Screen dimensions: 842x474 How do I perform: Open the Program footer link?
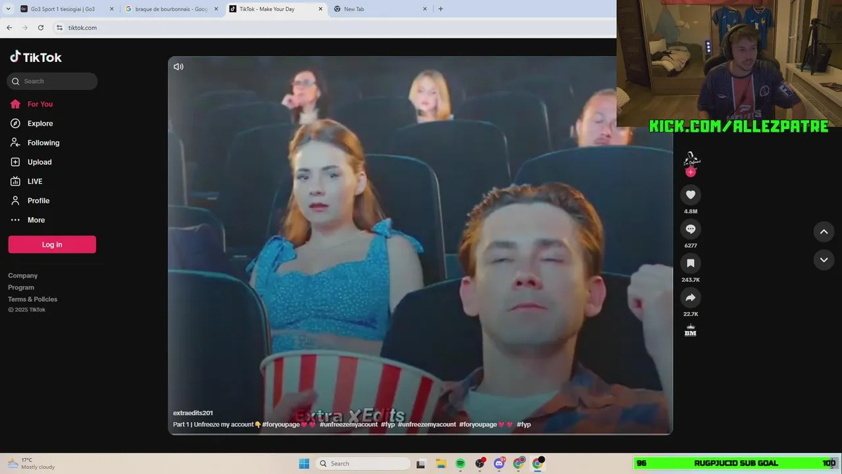(x=21, y=288)
